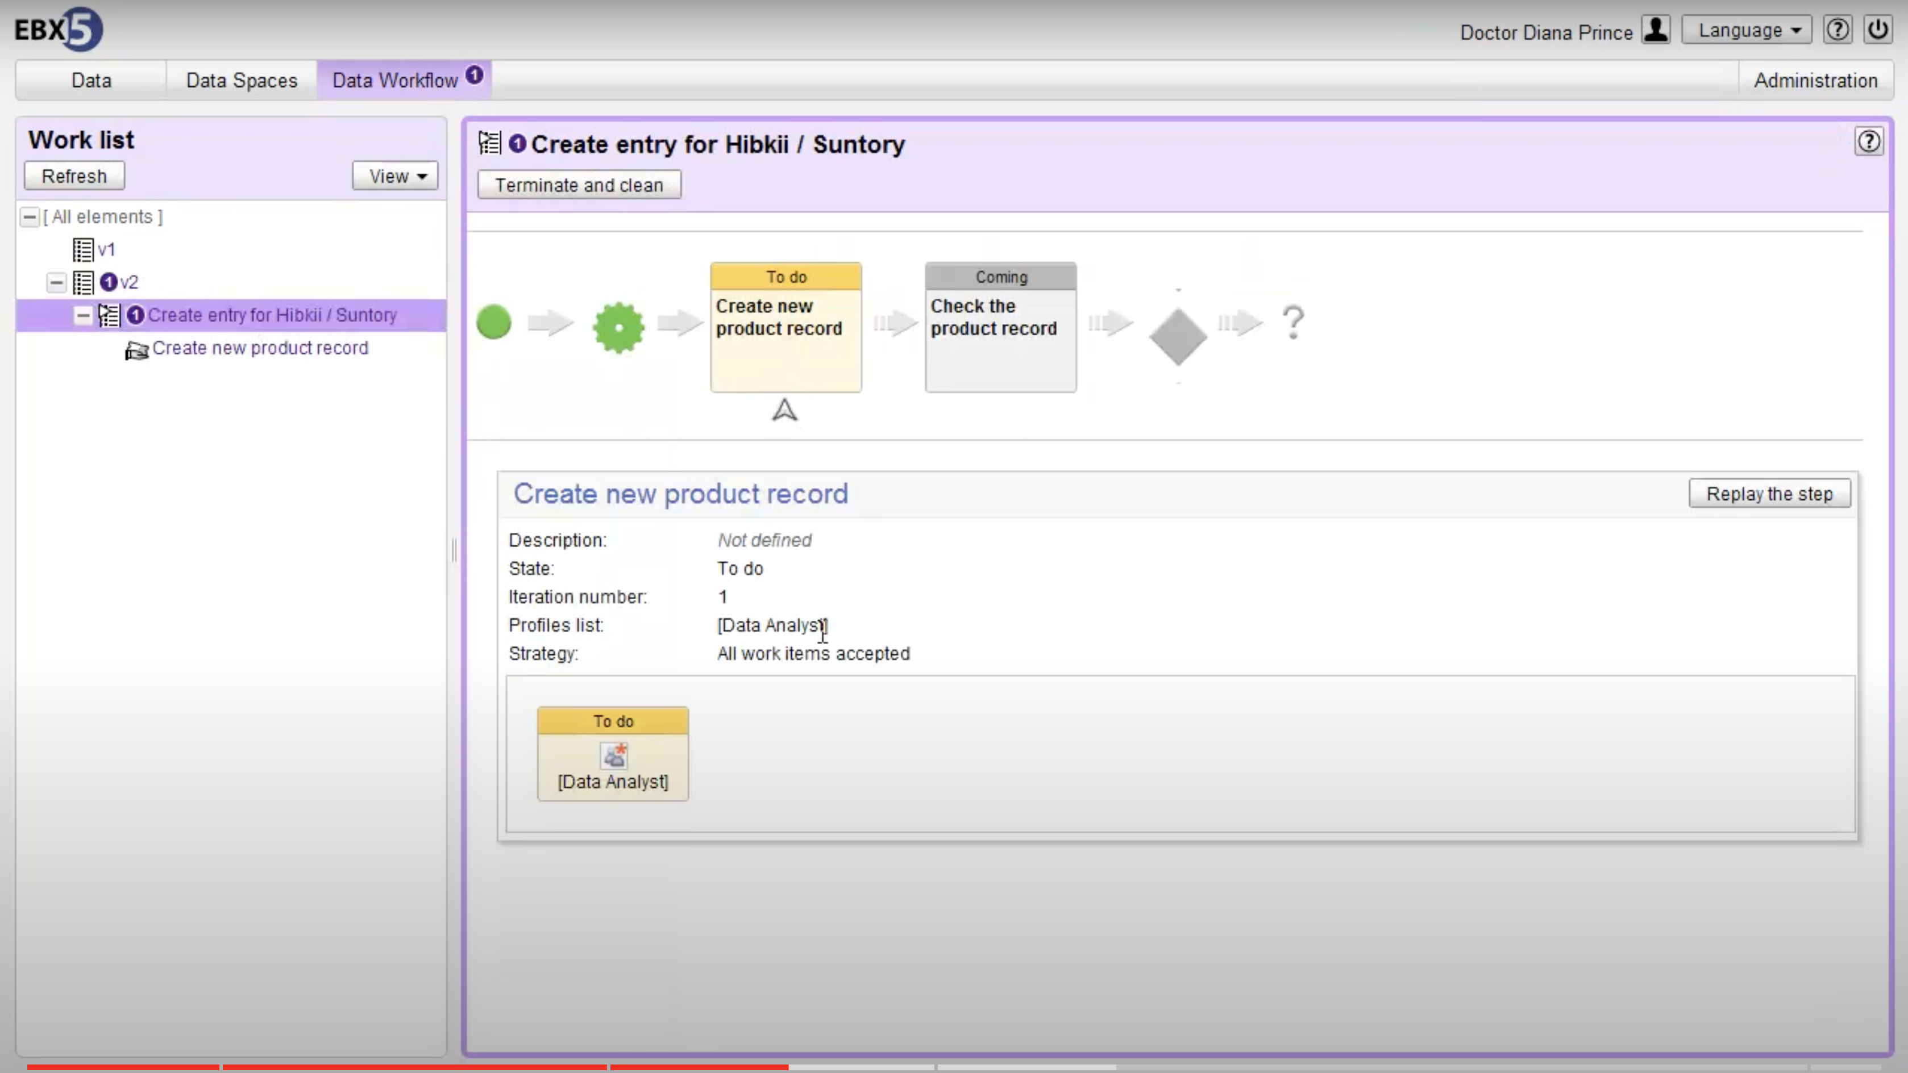Click the Not defined description value

[764, 540]
